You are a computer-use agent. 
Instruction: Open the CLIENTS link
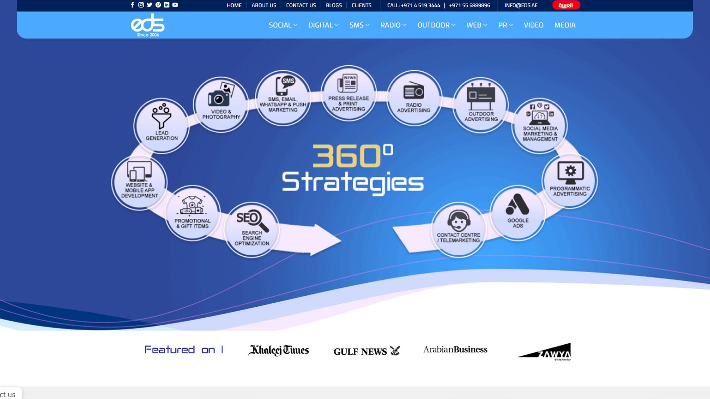click(x=361, y=5)
